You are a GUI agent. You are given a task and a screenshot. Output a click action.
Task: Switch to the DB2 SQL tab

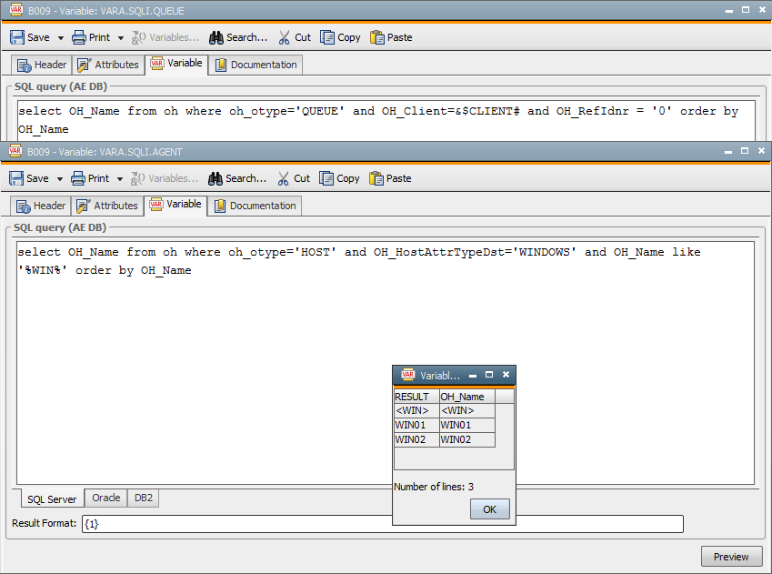(x=144, y=498)
